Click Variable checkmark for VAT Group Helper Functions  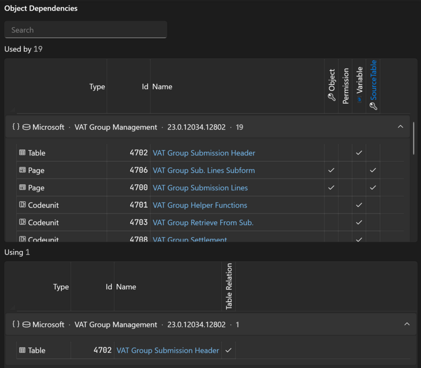coord(359,205)
